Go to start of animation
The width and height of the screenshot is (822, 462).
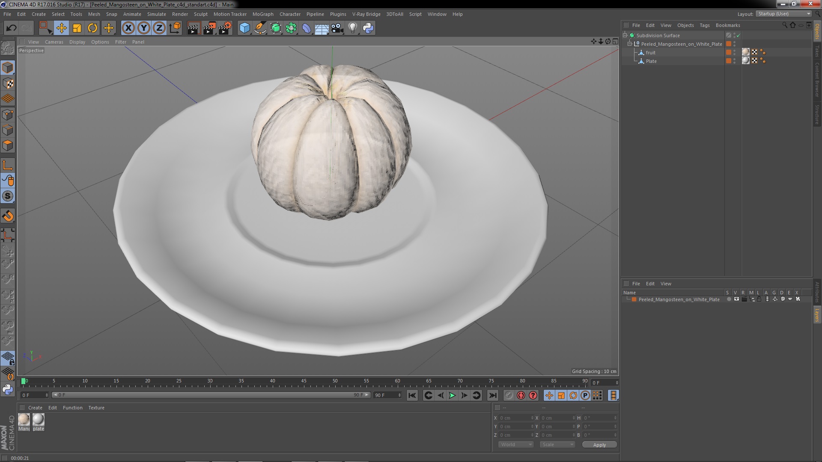412,395
